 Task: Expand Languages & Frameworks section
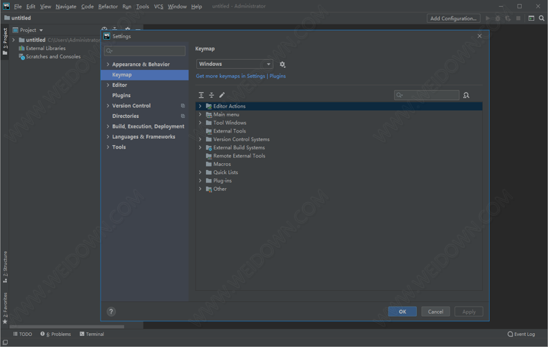(108, 137)
